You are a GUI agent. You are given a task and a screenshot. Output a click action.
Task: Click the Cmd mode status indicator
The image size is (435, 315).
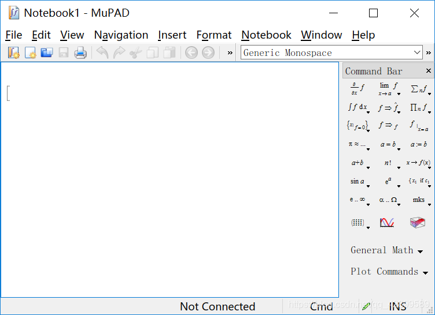click(321, 306)
